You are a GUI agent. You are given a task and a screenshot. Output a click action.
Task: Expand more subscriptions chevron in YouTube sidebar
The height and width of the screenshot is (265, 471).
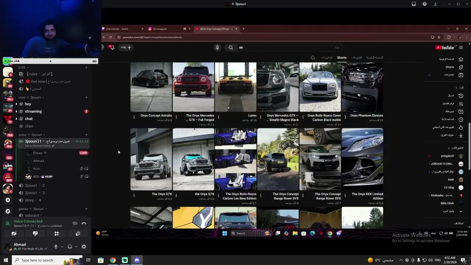point(461,211)
